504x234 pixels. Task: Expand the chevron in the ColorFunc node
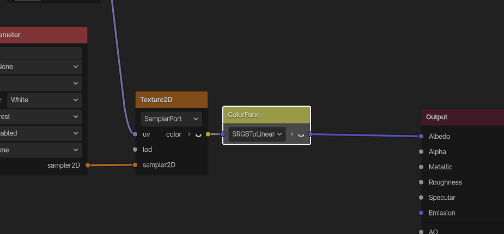click(x=292, y=134)
